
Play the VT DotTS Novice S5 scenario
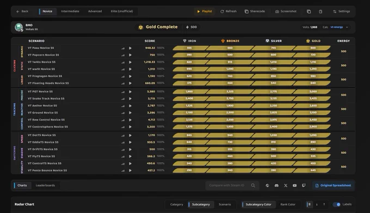pos(130,135)
